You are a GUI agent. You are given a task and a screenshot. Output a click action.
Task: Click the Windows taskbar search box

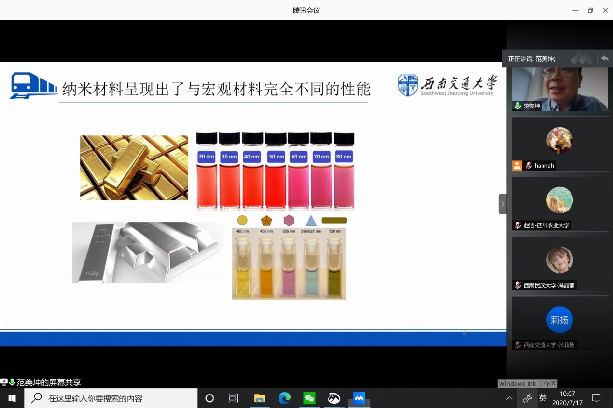pyautogui.click(x=111, y=398)
